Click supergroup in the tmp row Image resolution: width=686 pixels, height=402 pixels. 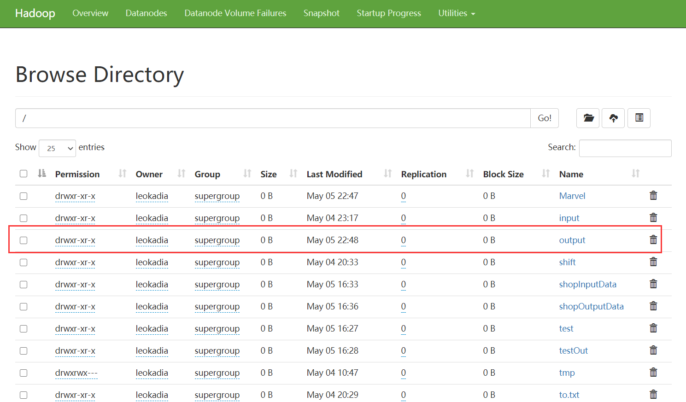coord(217,373)
